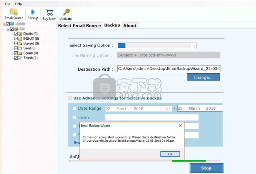Click the green backup progress bar
The width and height of the screenshot is (256, 174).
click(x=189, y=161)
